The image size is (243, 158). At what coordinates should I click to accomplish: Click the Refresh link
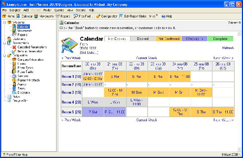click(x=228, y=48)
